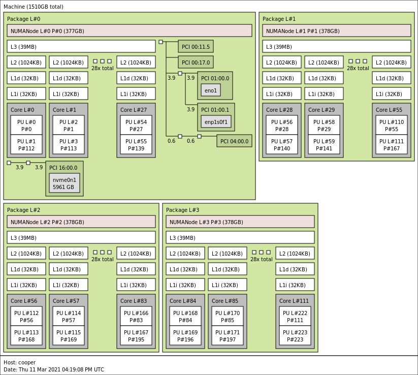Select processing unit PU L#223 P#223
418x375 pixels.
coord(295,336)
